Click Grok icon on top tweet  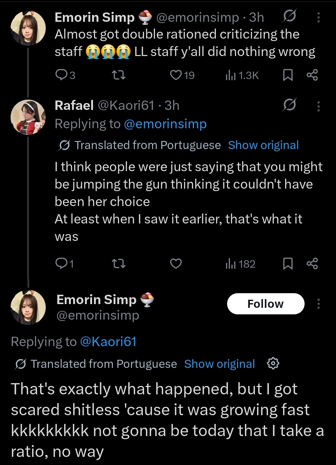click(x=289, y=16)
